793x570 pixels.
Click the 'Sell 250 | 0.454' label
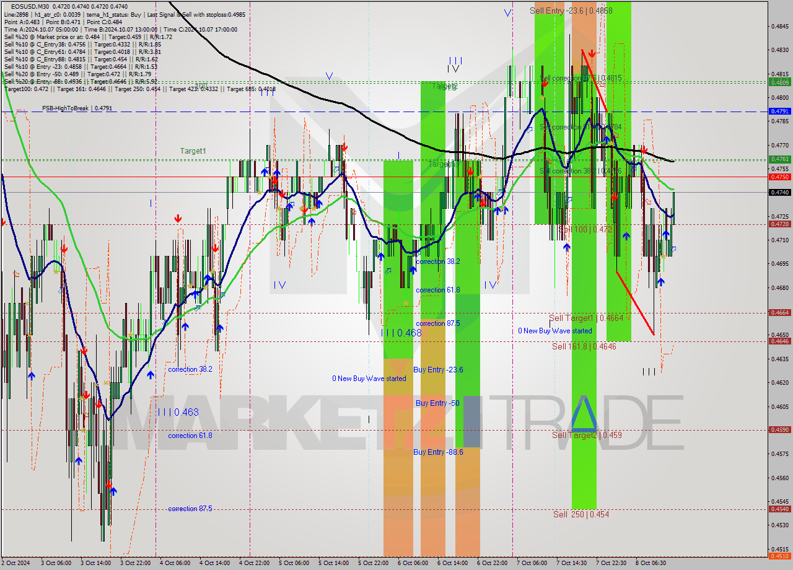pos(581,514)
